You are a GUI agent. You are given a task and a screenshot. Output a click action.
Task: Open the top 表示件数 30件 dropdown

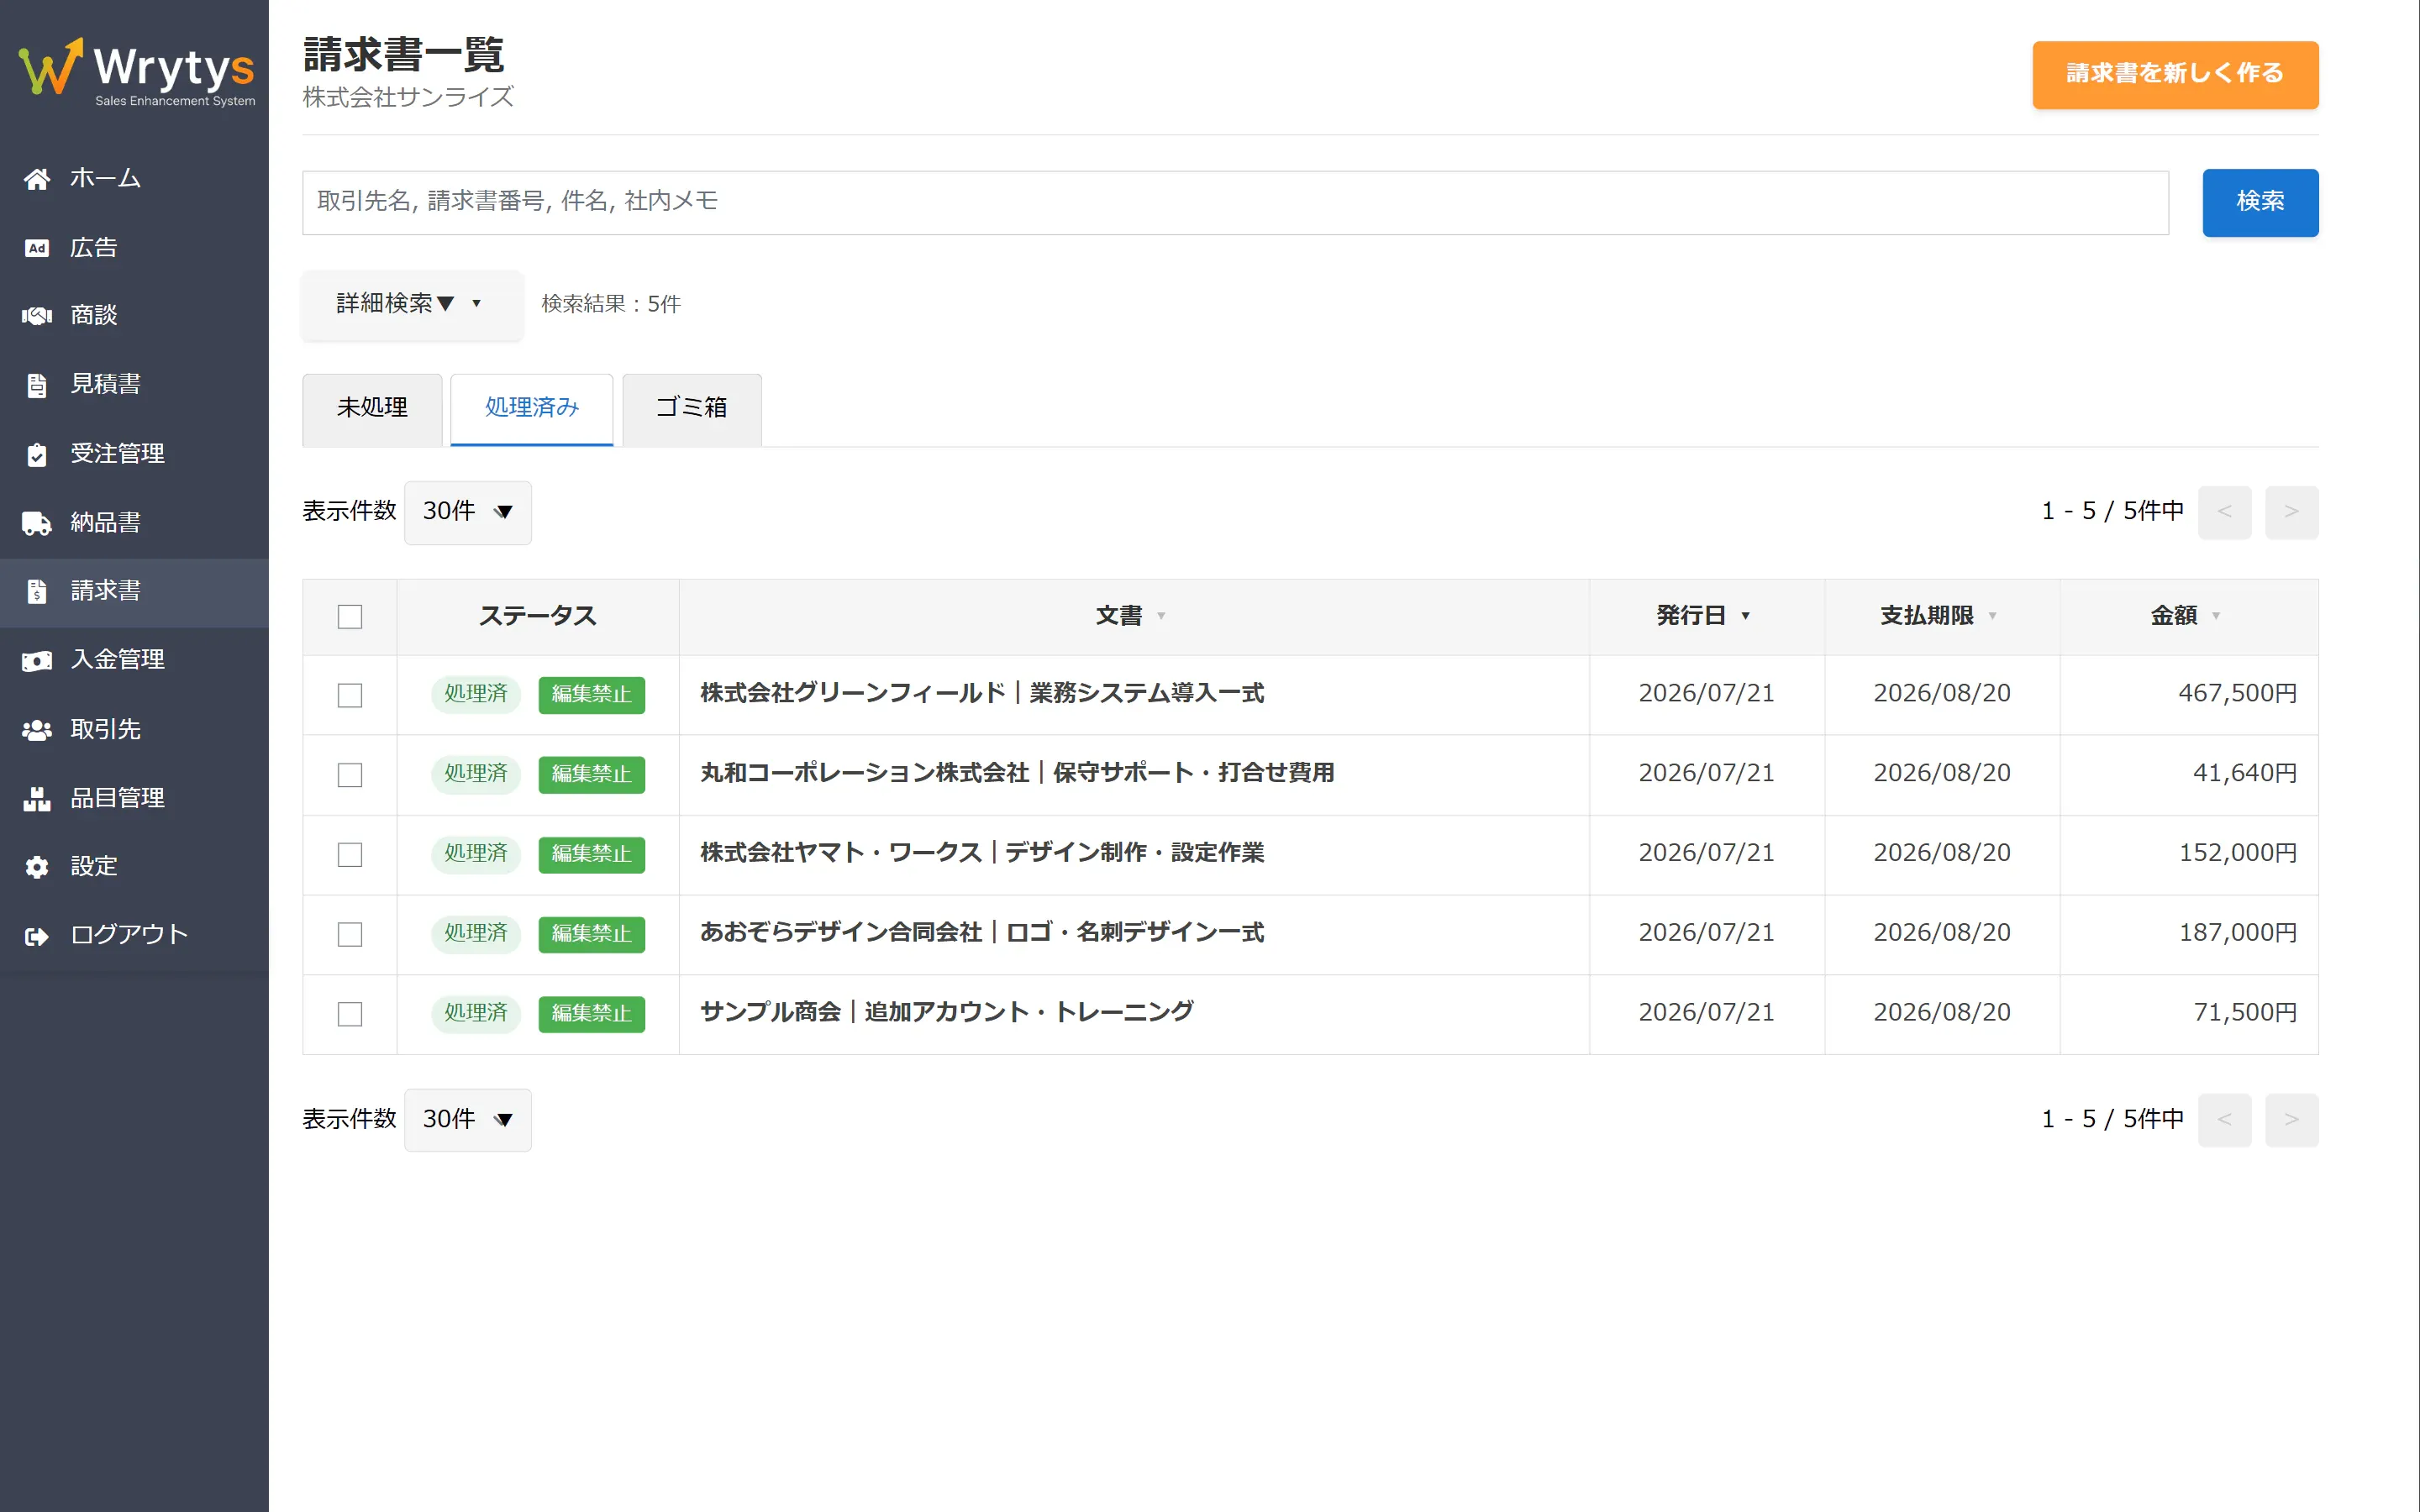coord(468,512)
